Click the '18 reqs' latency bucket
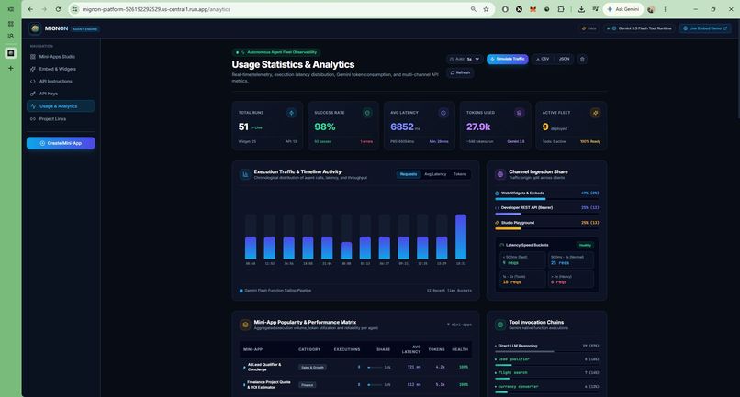The width and height of the screenshot is (740, 397). point(522,280)
